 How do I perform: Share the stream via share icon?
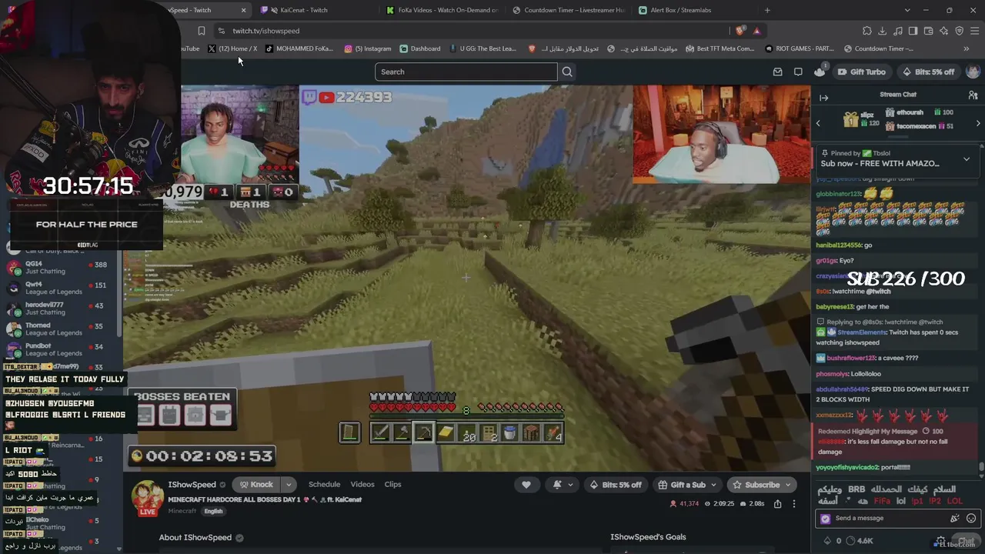click(x=777, y=503)
